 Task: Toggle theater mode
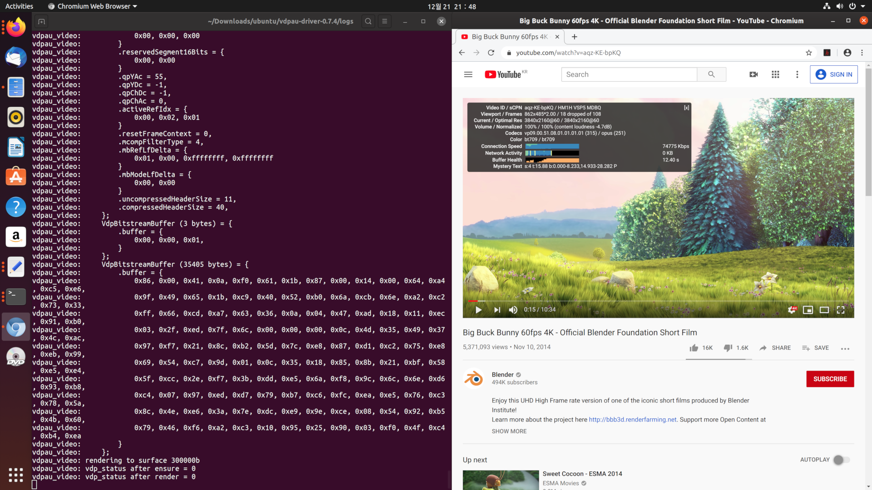[824, 310]
